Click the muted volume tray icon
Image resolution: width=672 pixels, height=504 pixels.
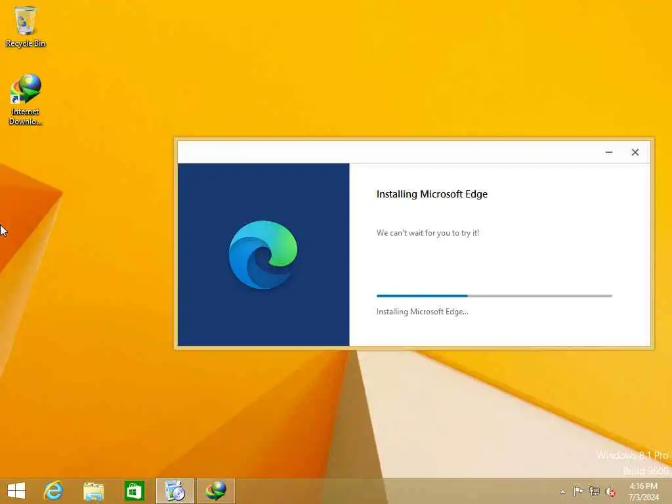[x=610, y=492]
